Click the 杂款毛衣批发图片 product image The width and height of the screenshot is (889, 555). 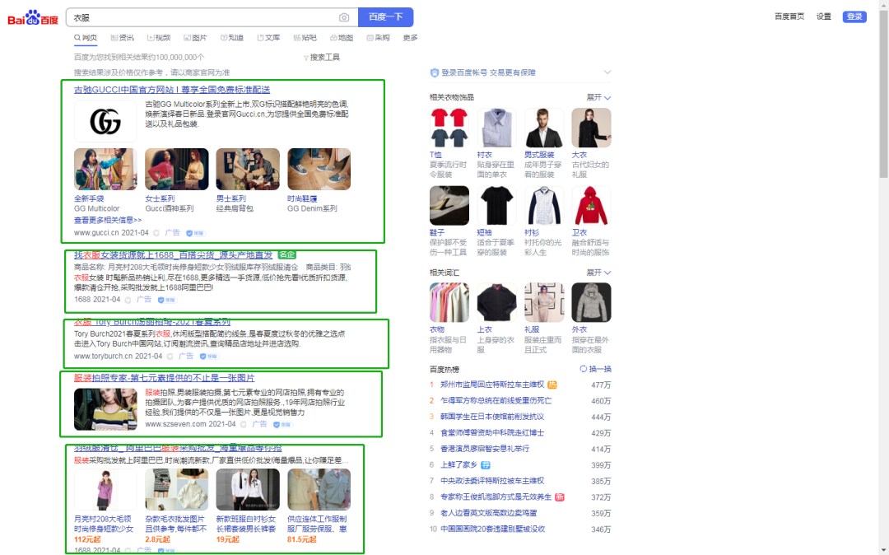point(177,490)
